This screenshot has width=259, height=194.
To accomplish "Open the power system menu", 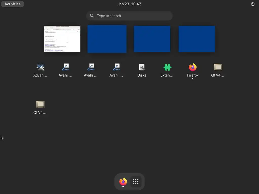I will point(253,4).
